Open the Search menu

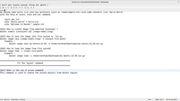pos(4,5)
